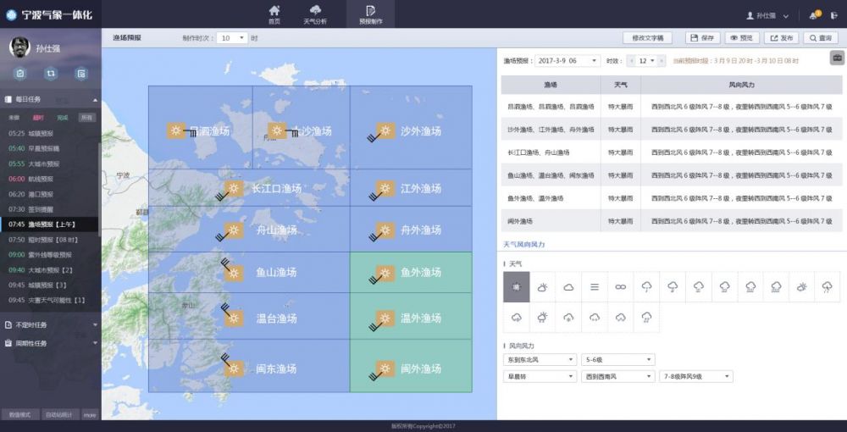Click the sun icon on 沙外渔场
Image resolution: width=847 pixels, height=432 pixels.
pyautogui.click(x=385, y=131)
